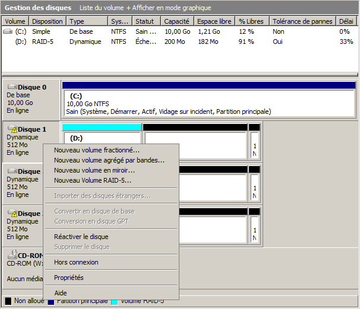Open Aide in the context menu
This screenshot has width=360, height=309.
(x=61, y=293)
